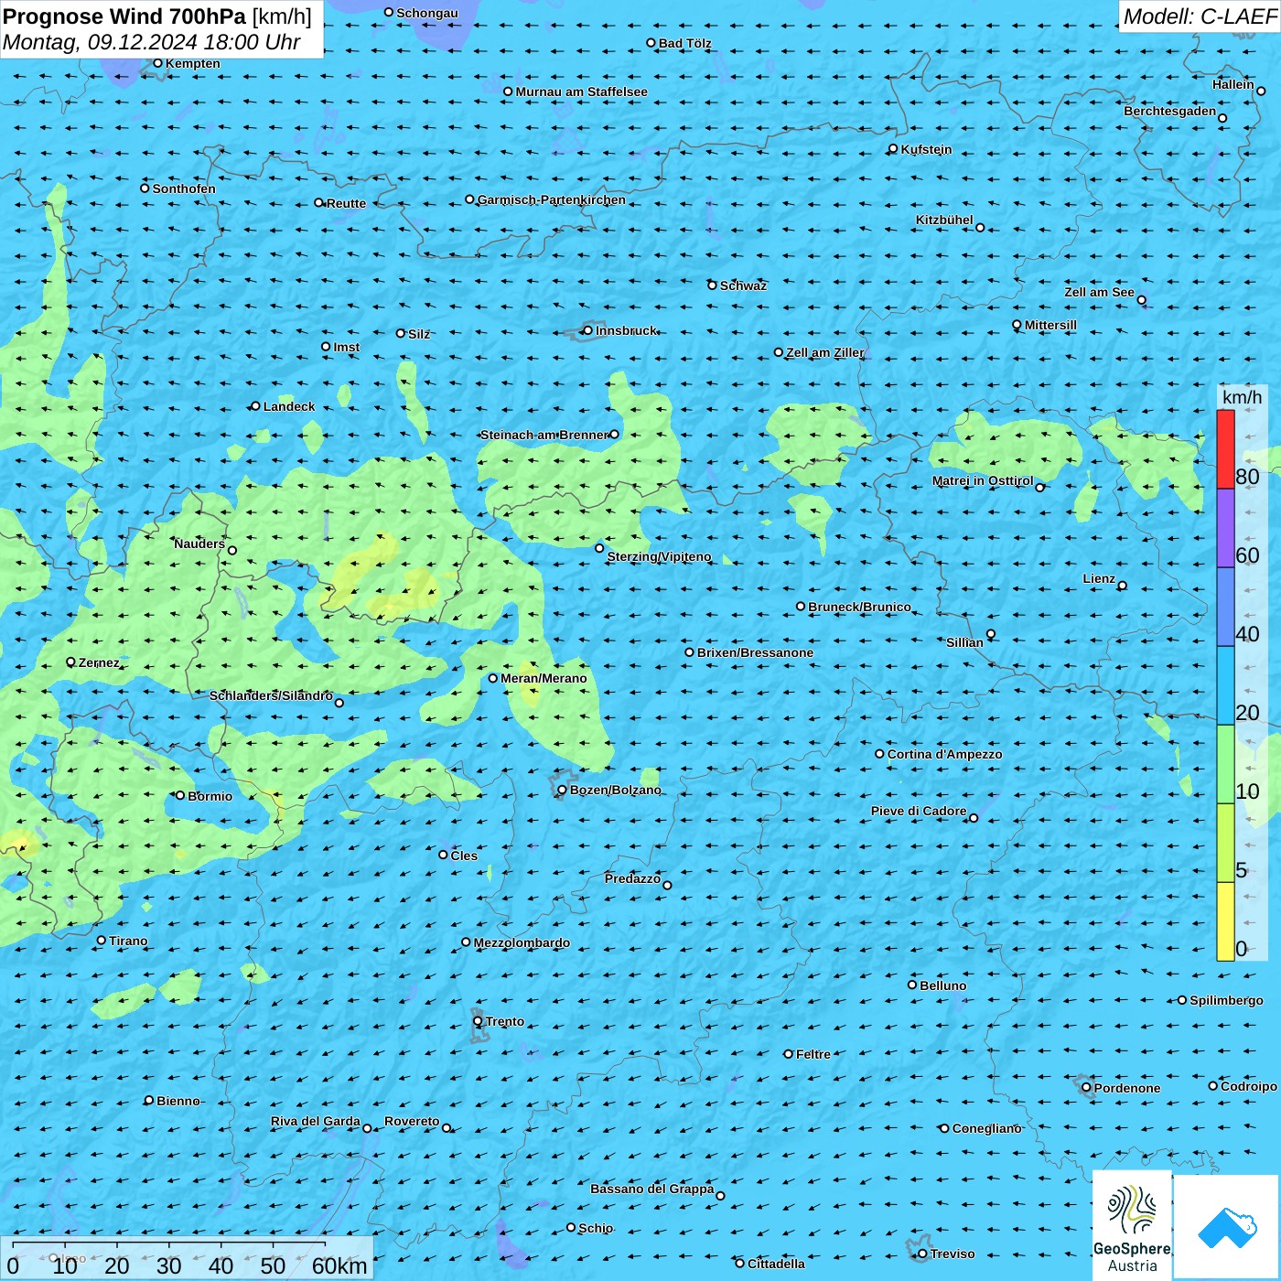1281x1281 pixels.
Task: Click the Nauders location marker
Action: click(232, 550)
